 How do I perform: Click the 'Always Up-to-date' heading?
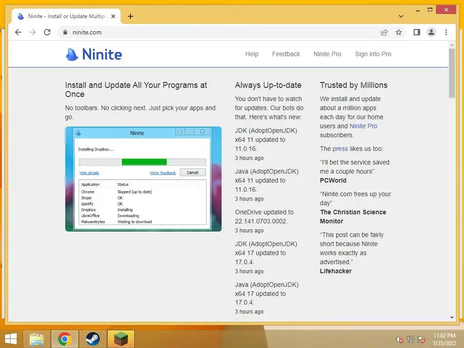(268, 85)
